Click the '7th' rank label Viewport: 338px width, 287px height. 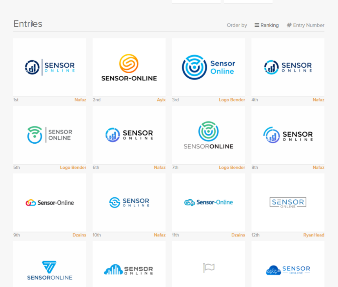tap(175, 167)
